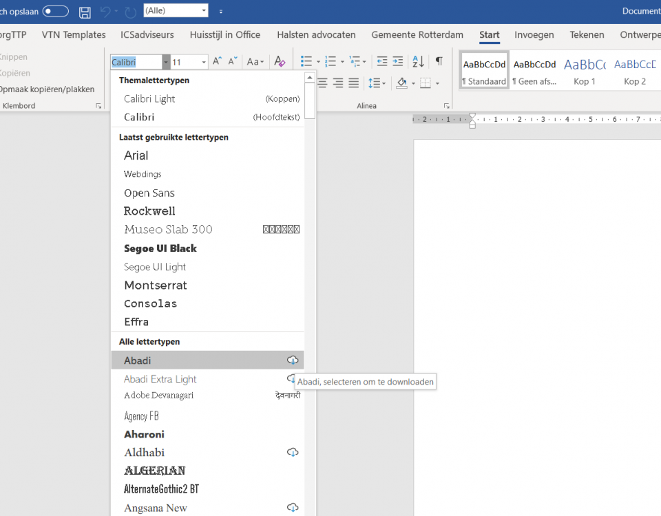The height and width of the screenshot is (516, 661).
Task: Select Adobe Devanagari font
Action: 207,396
